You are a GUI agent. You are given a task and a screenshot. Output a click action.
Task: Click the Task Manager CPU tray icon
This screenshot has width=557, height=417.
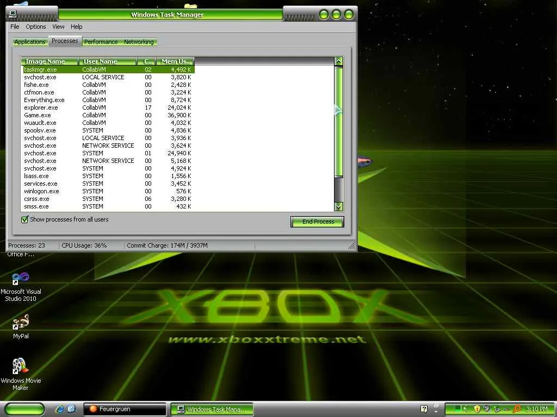[458, 409]
